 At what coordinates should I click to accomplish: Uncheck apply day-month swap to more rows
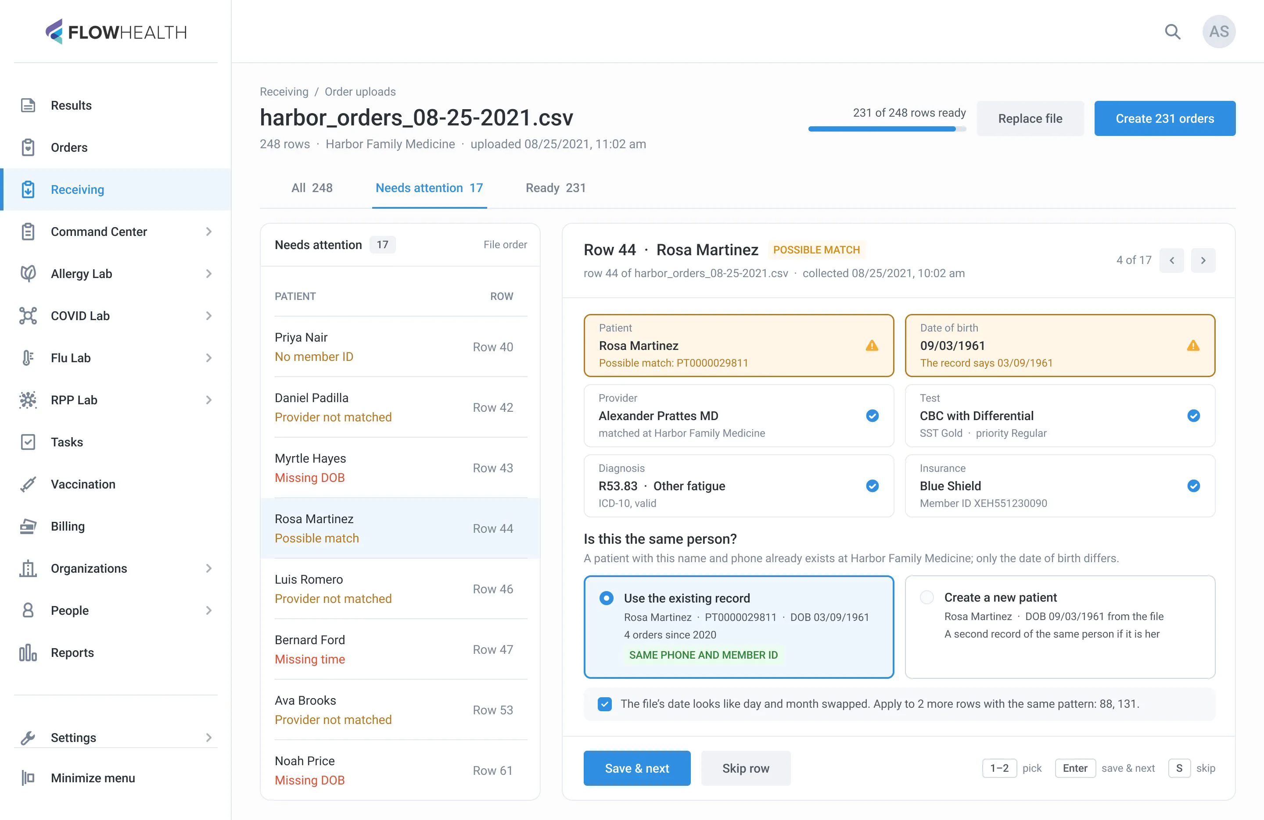click(x=604, y=704)
